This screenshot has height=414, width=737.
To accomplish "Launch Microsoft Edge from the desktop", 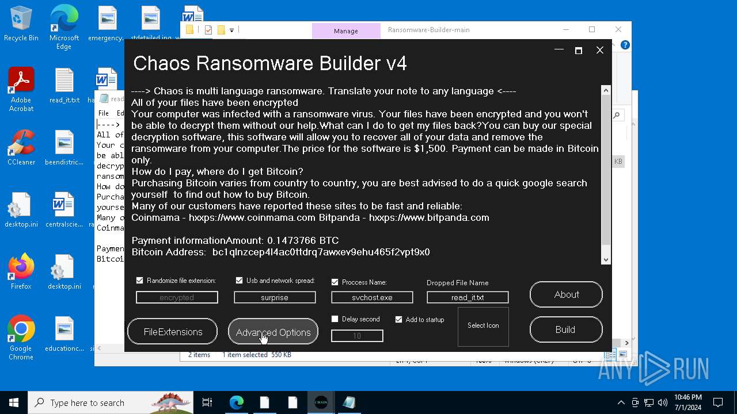I will tap(64, 27).
